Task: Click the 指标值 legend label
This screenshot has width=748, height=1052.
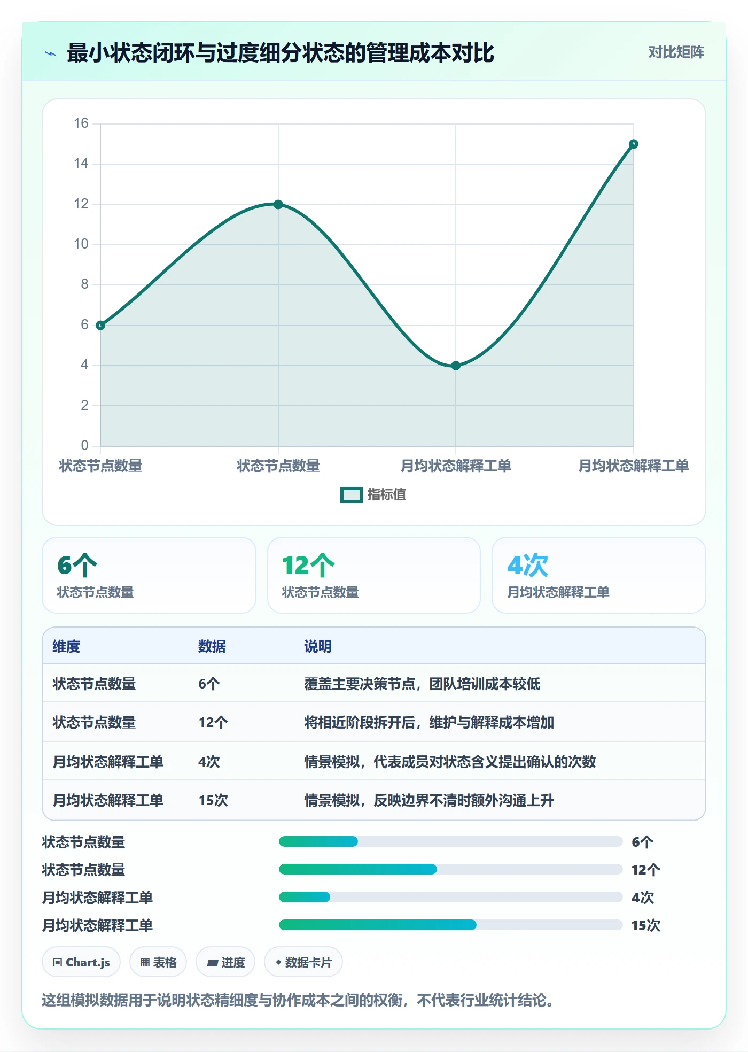Action: (387, 495)
